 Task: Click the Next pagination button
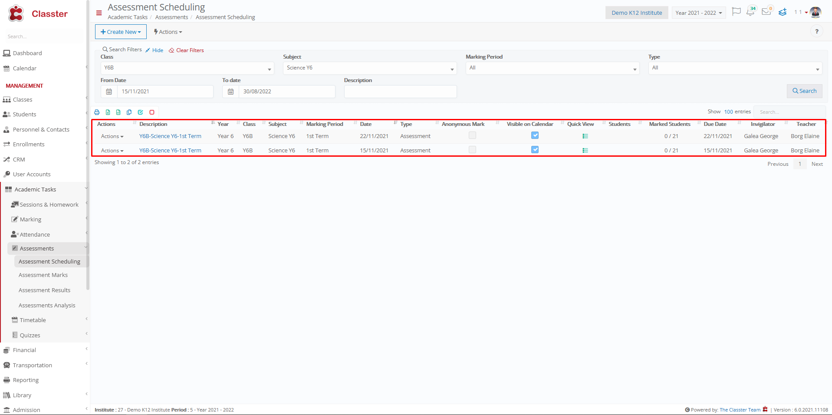click(817, 164)
